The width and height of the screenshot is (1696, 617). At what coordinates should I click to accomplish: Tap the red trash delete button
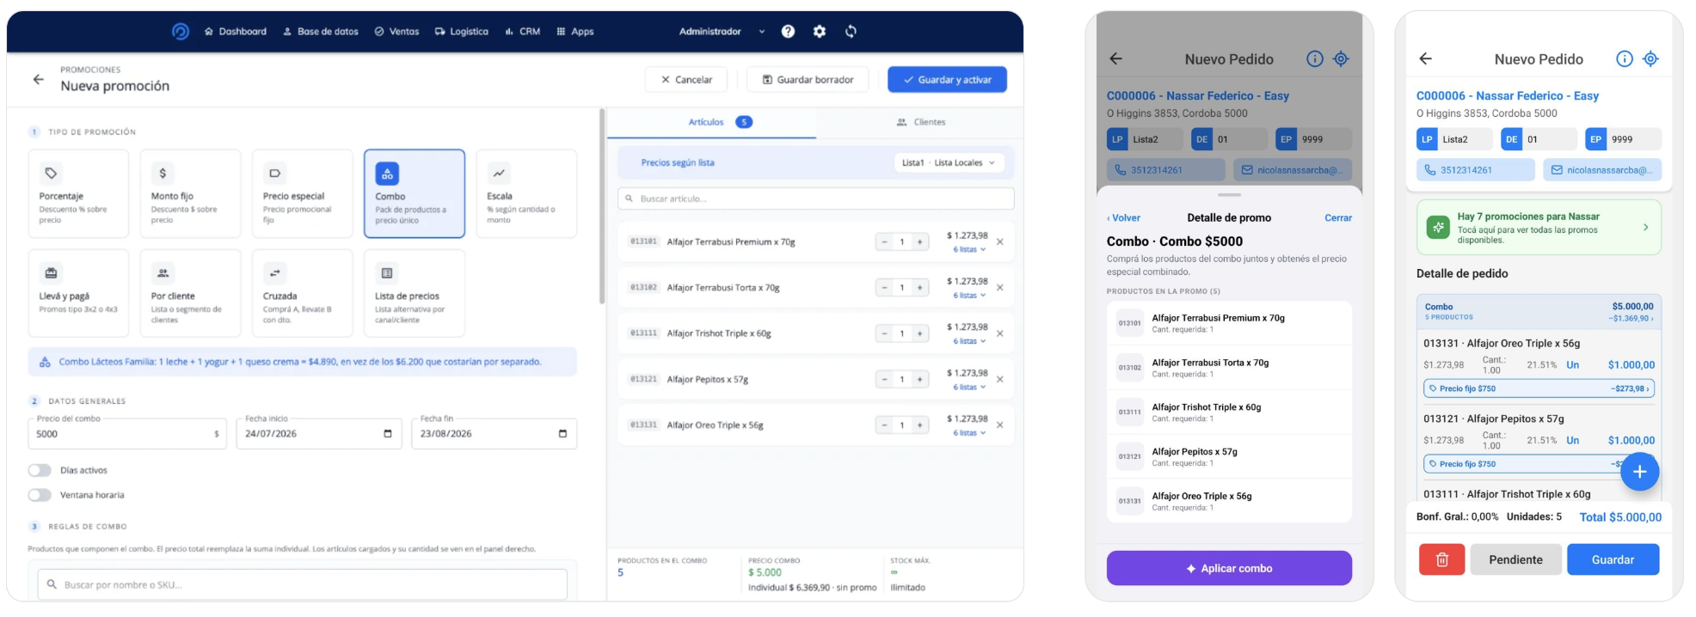pyautogui.click(x=1441, y=559)
